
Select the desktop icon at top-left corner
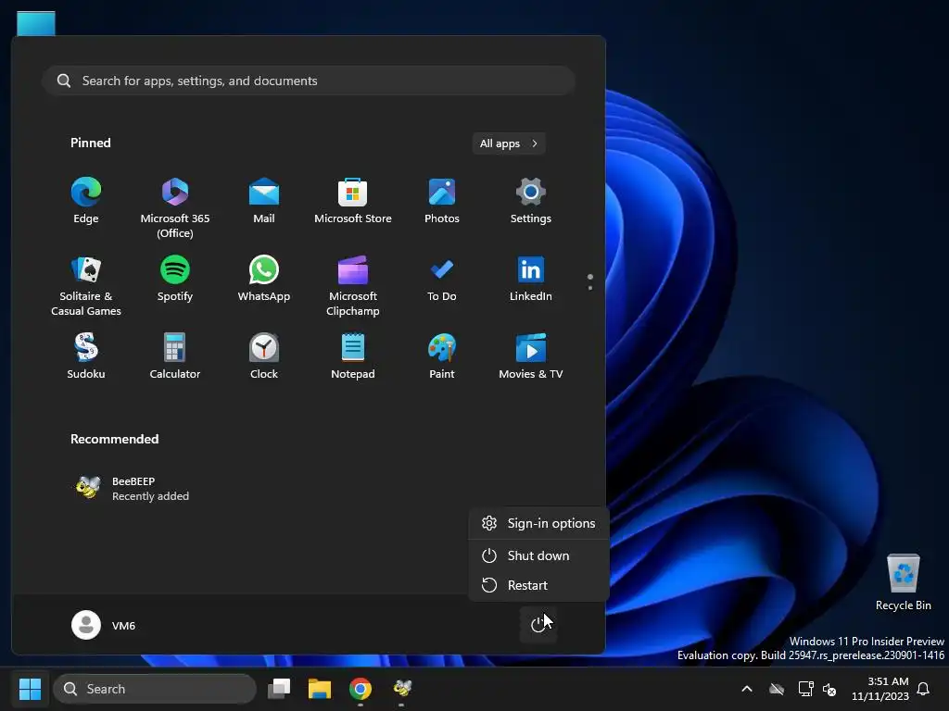tap(36, 23)
